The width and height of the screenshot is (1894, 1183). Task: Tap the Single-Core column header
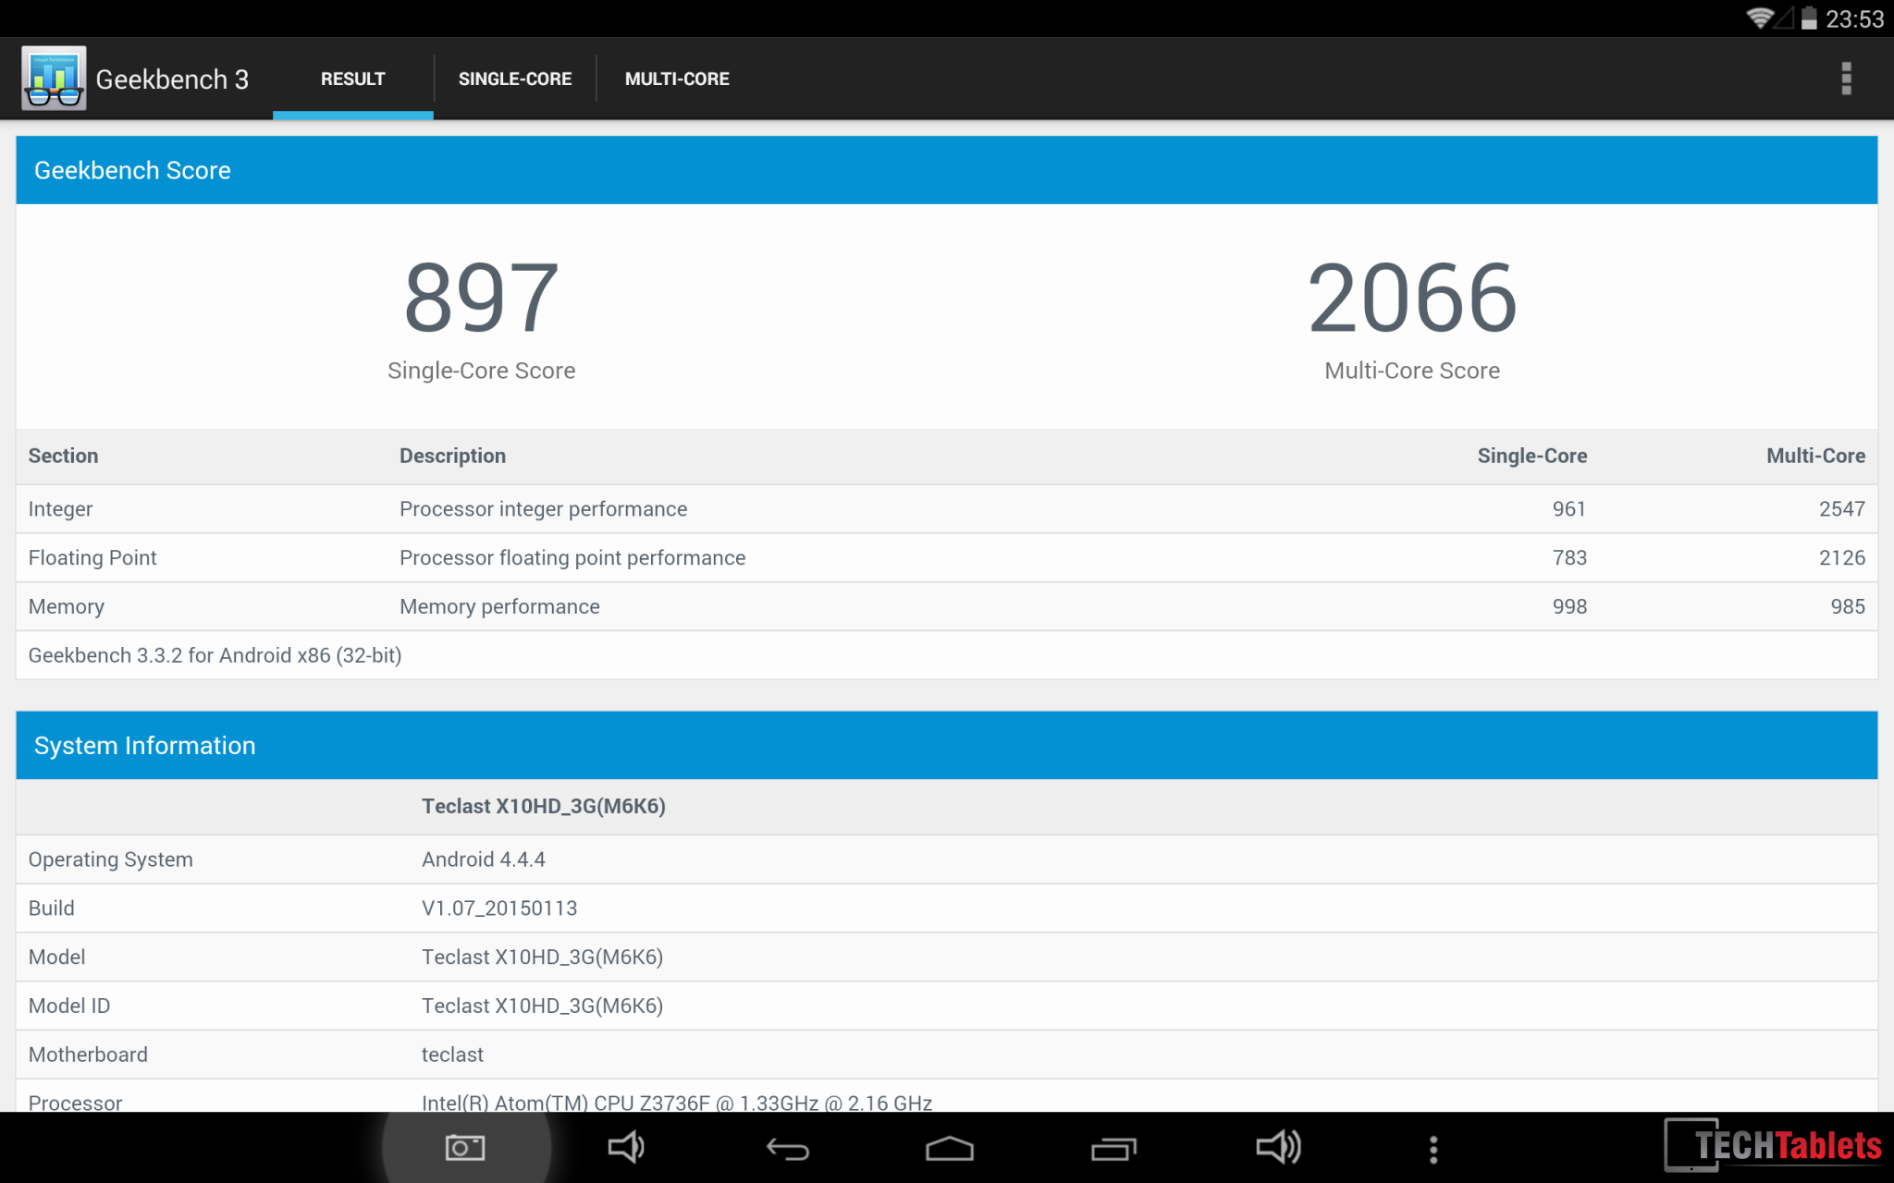coord(1532,456)
